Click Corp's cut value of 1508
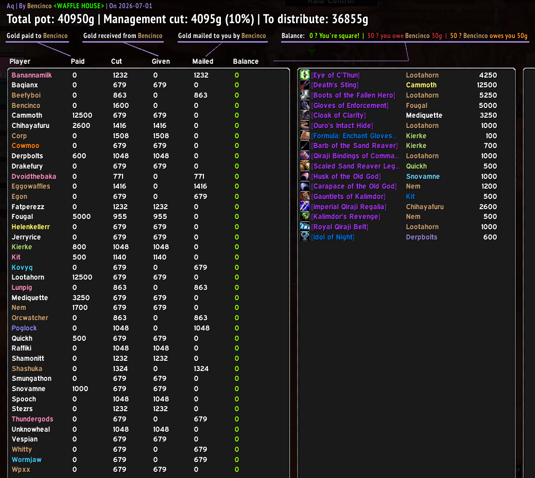This screenshot has width=535, height=478. tap(121, 136)
